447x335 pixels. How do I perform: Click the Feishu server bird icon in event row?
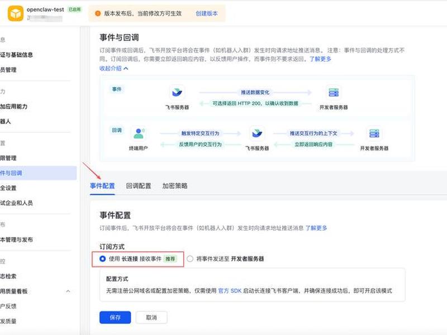click(177, 92)
